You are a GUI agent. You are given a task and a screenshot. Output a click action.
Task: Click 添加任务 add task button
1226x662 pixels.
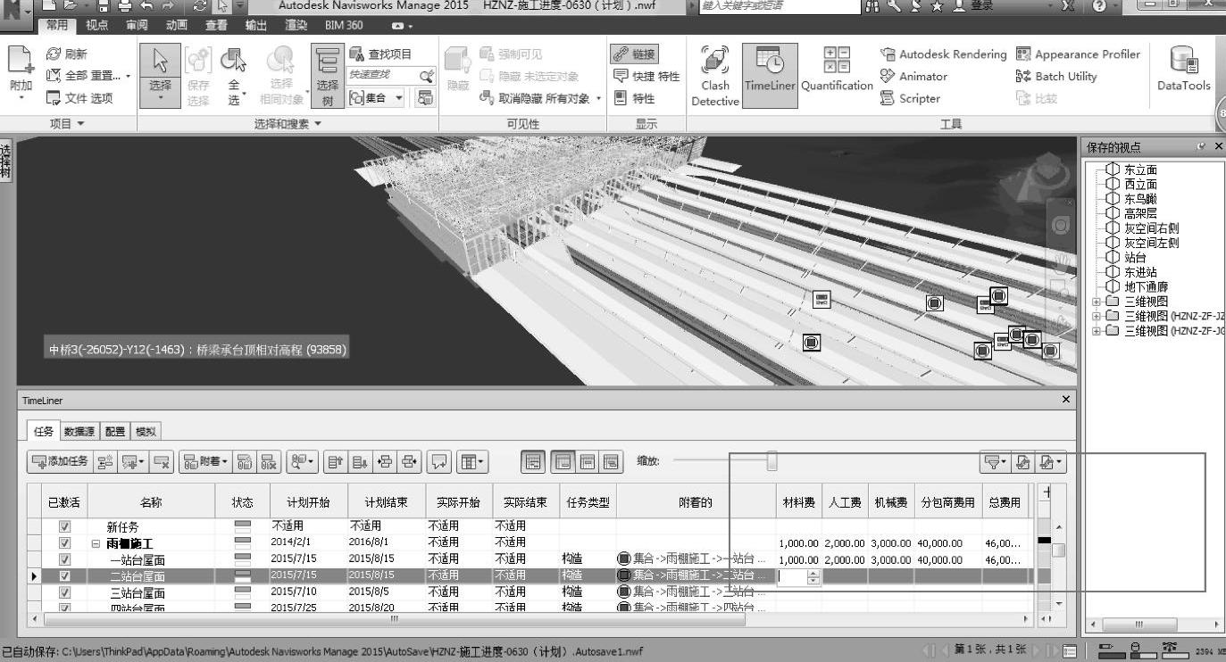coord(60,462)
